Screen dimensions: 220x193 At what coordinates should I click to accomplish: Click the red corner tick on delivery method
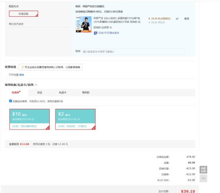click(x=37, y=15)
